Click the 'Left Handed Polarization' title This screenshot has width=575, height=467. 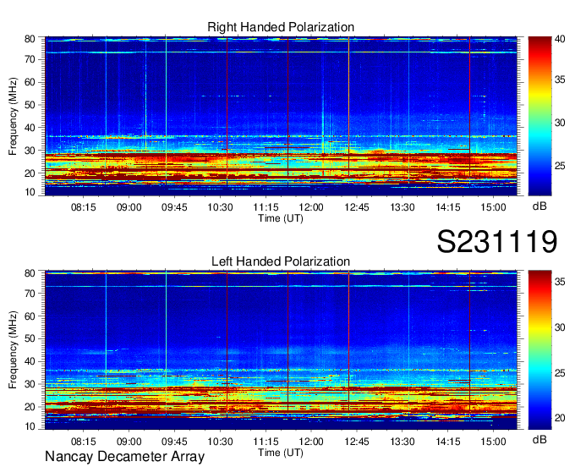(281, 261)
